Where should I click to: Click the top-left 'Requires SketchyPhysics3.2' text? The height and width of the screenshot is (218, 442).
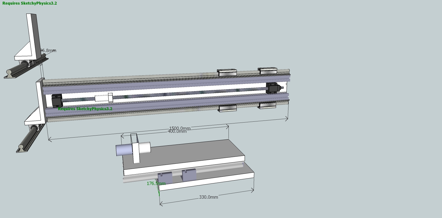(30, 3)
